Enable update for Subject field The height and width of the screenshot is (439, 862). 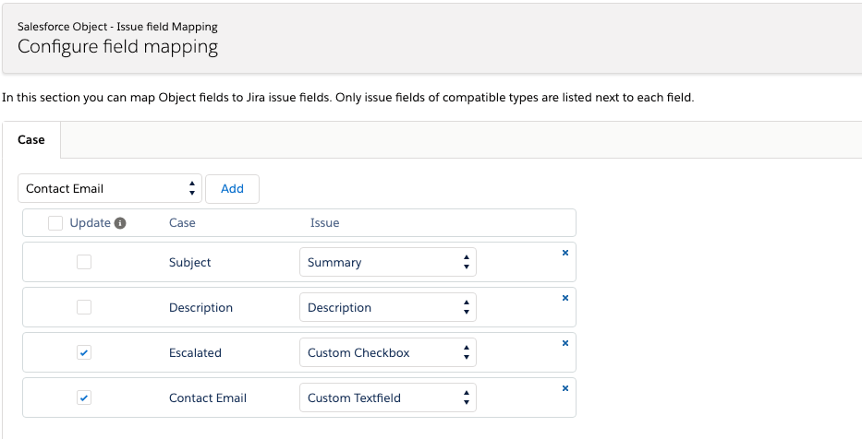(84, 262)
